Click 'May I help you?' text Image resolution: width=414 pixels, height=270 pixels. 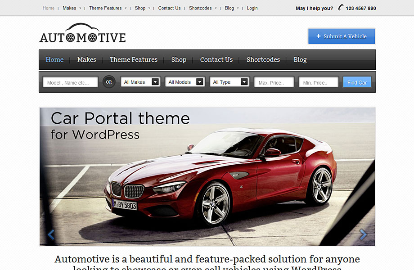coord(314,8)
